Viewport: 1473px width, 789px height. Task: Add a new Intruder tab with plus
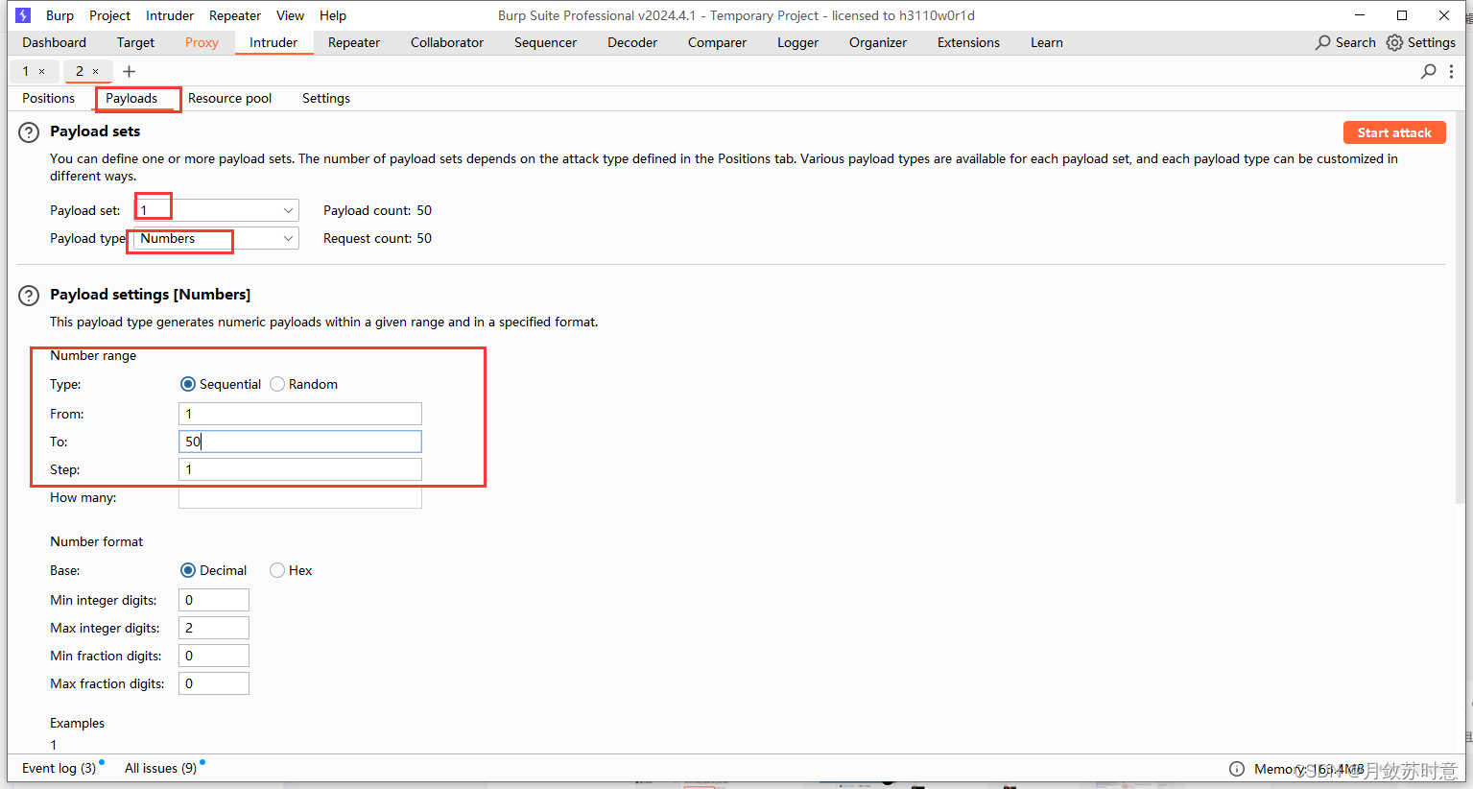pyautogui.click(x=129, y=71)
